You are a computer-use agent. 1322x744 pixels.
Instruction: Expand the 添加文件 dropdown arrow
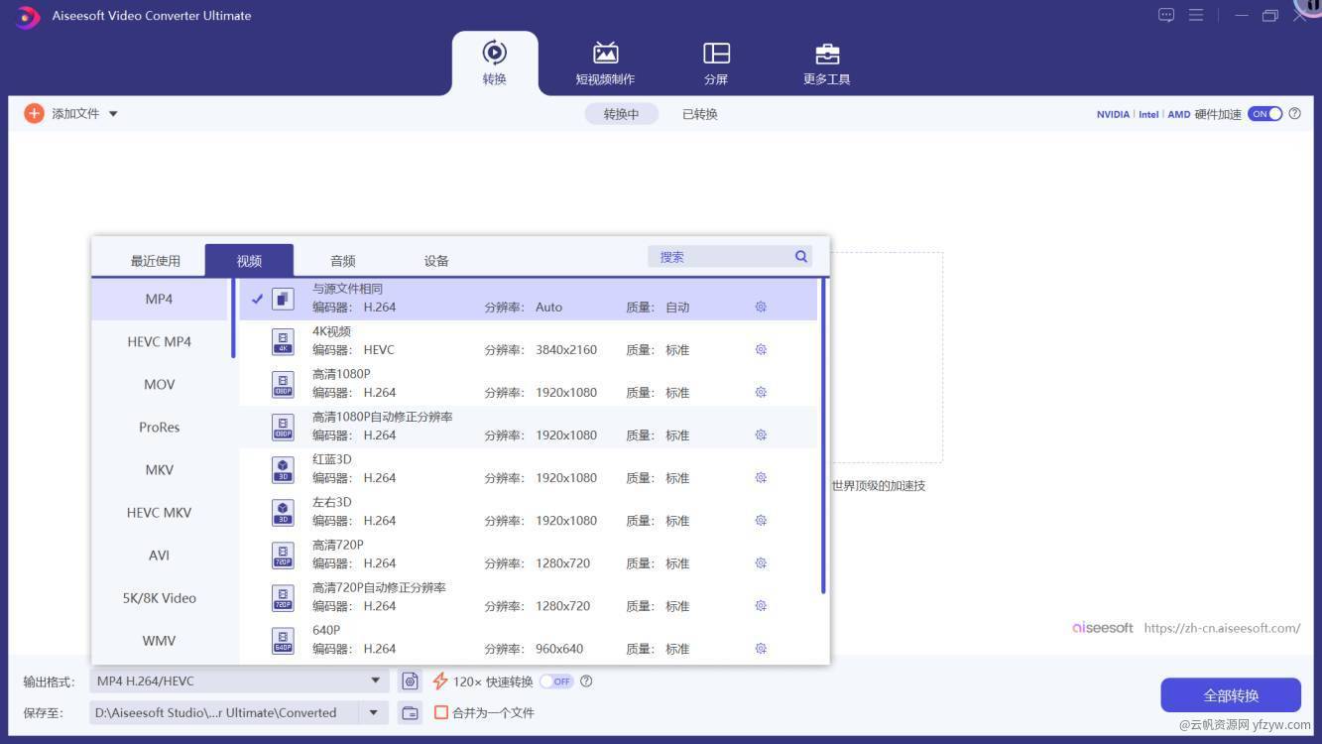(113, 114)
